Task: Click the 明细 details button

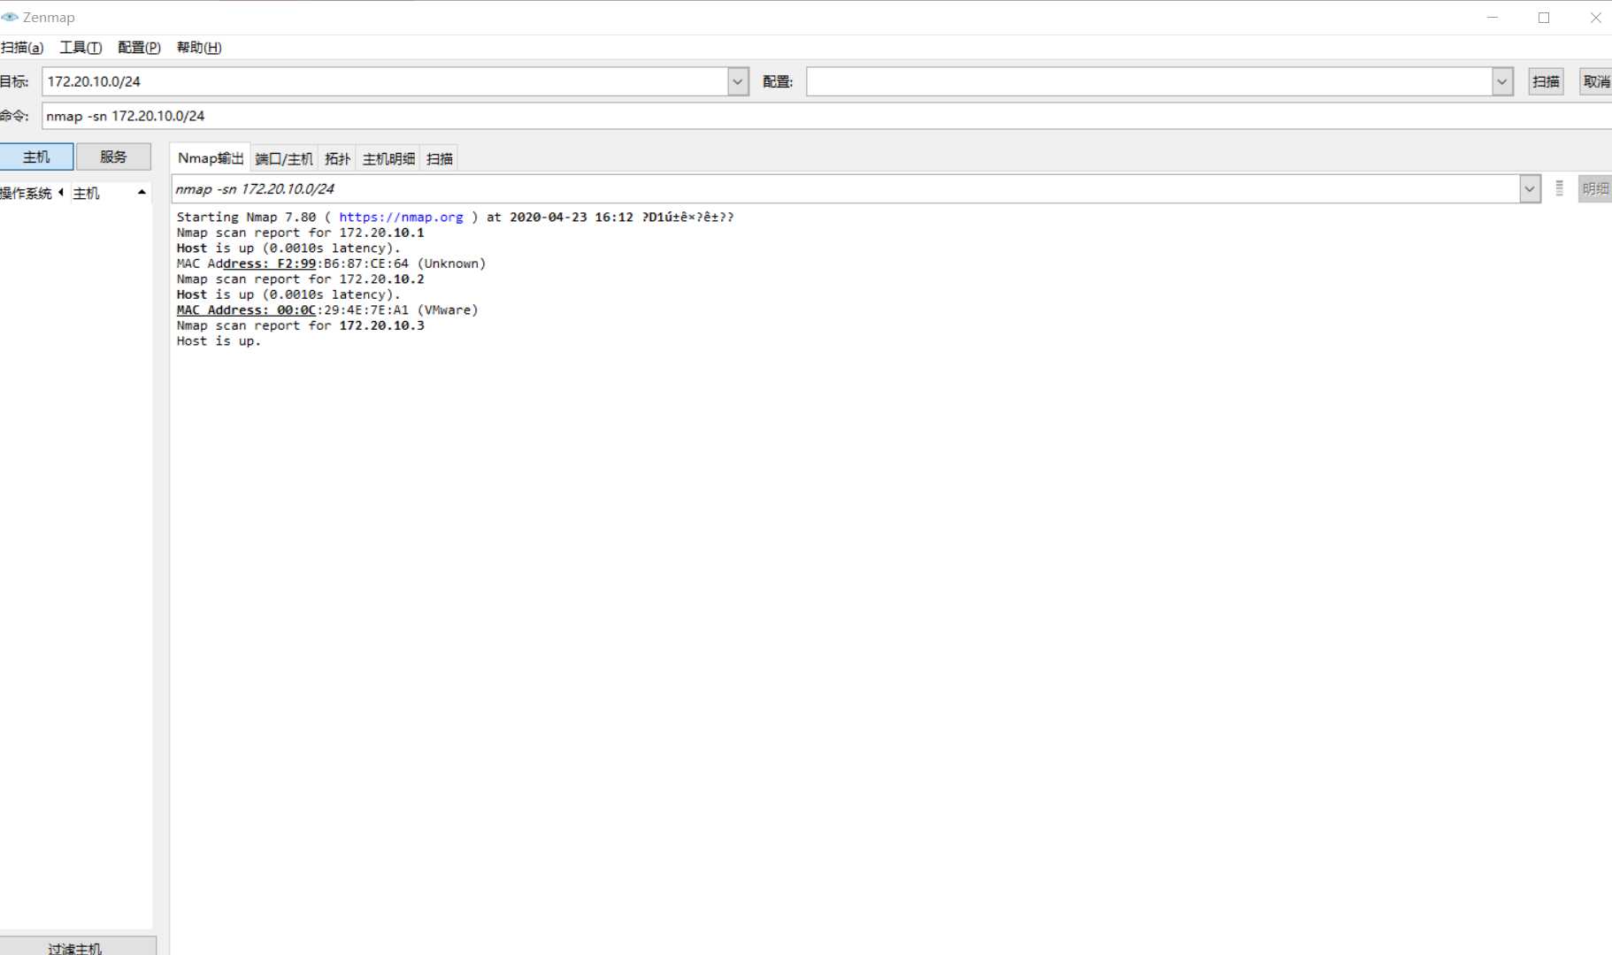Action: pyautogui.click(x=1595, y=188)
